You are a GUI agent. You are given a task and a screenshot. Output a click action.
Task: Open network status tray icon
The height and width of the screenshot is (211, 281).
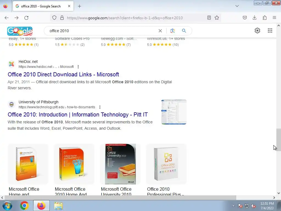[247, 206]
